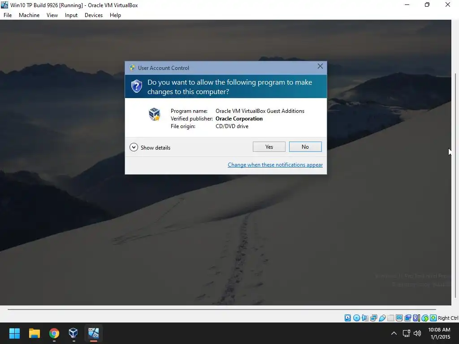Expand Show details in UAC dialog
The image size is (459, 344).
[x=150, y=147]
